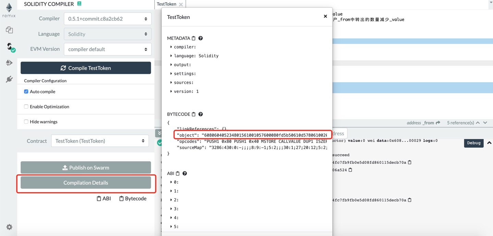Copy ABI section clipboard icon in modal
The width and height of the screenshot is (493, 236).
point(178,173)
